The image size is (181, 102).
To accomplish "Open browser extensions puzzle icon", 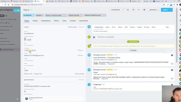I will coord(177,5).
